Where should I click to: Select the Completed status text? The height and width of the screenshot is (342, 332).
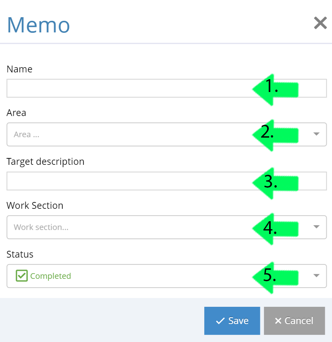(50, 276)
